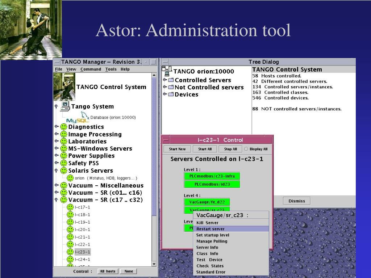Select the l-c23-1 host tree item
The height and width of the screenshot is (278, 371).
click(x=83, y=252)
